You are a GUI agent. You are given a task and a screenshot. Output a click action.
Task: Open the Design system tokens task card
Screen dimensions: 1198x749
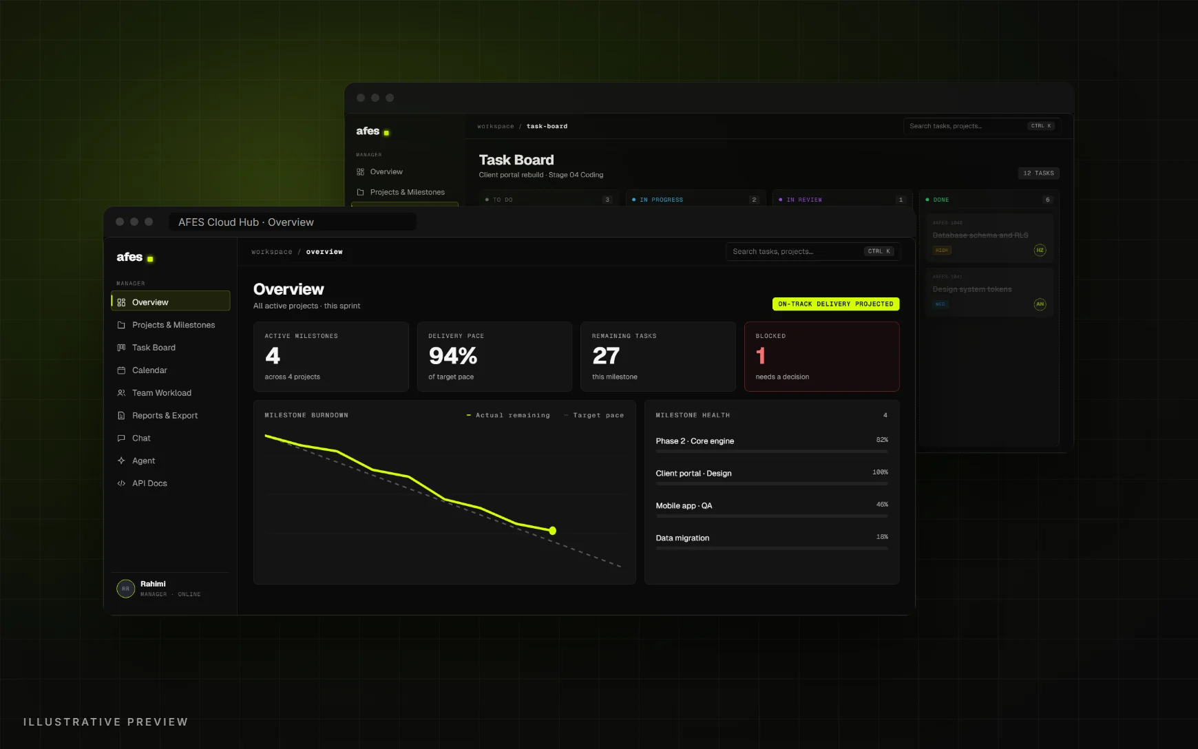(989, 292)
